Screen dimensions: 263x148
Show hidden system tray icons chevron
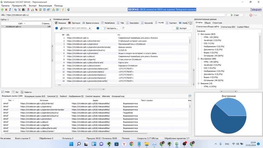[x=216, y=144]
